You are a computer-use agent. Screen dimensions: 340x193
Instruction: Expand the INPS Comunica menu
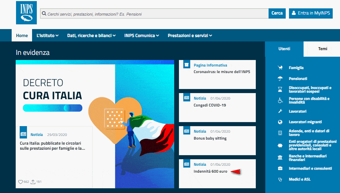(x=142, y=36)
